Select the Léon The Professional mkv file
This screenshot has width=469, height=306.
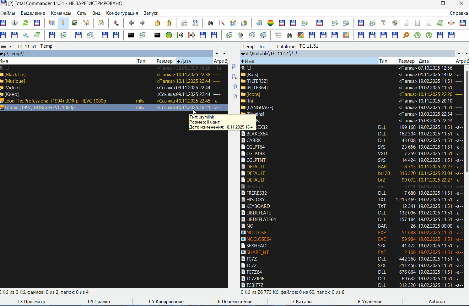(x=55, y=101)
